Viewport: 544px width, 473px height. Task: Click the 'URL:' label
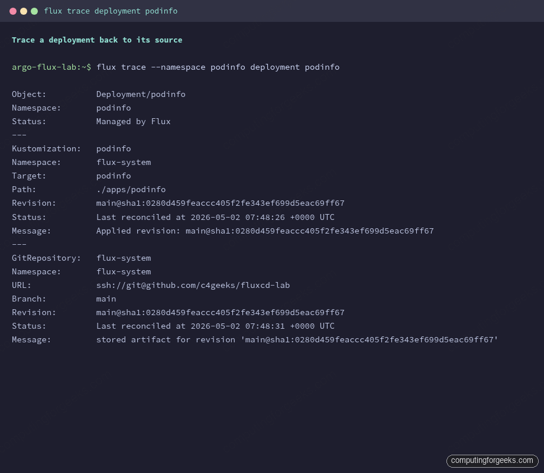[x=21, y=285]
